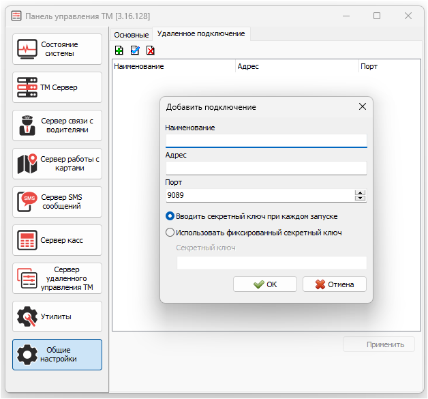Focus the Наименование input field
Viewport: 428px width, 399px height.
coord(266,141)
